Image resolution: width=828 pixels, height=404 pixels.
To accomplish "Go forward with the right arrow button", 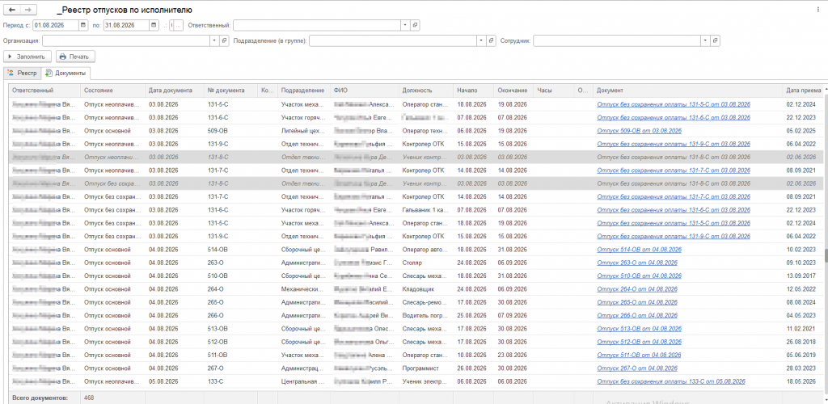I will 28,10.
